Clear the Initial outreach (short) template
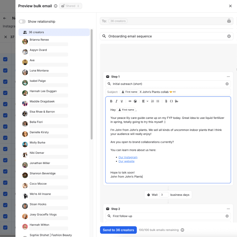This screenshot has width=237, height=237. 227,84
